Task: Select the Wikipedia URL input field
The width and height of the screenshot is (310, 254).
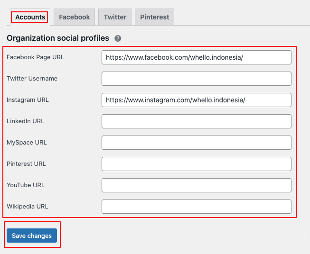Action: 196,207
